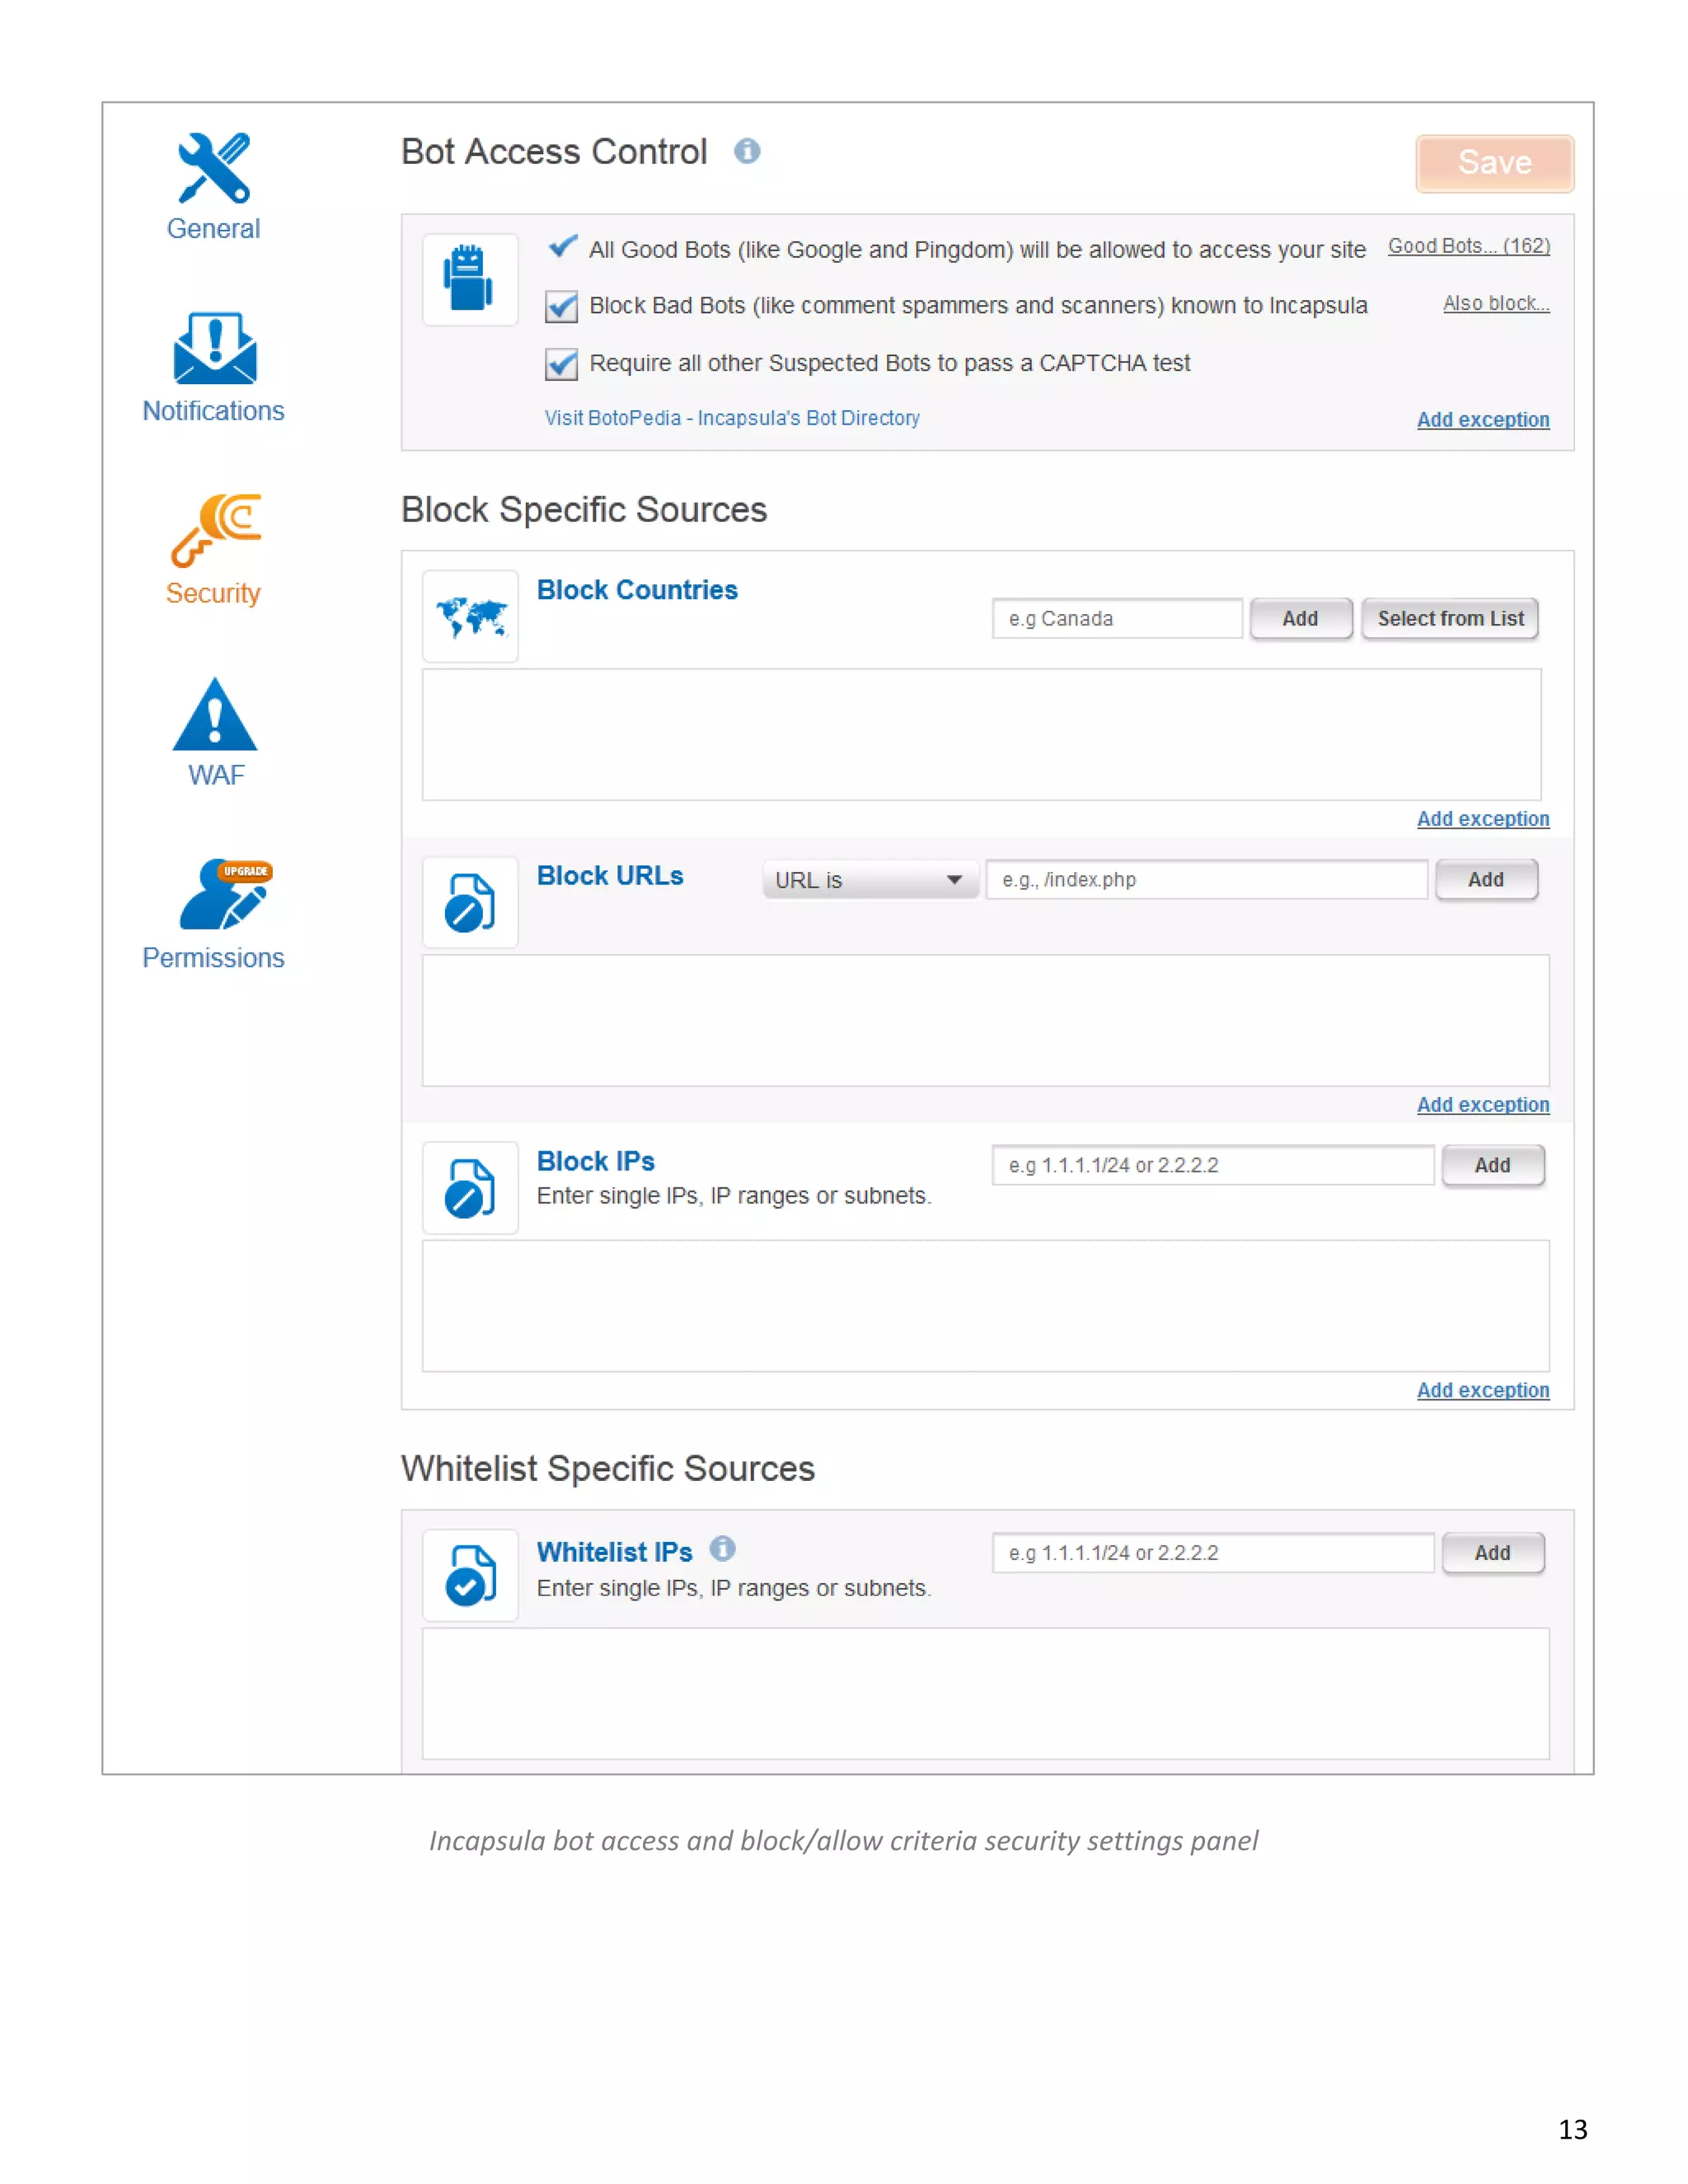The image size is (1688, 2184).
Task: Switch to the Permissions section label
Action: (x=213, y=958)
